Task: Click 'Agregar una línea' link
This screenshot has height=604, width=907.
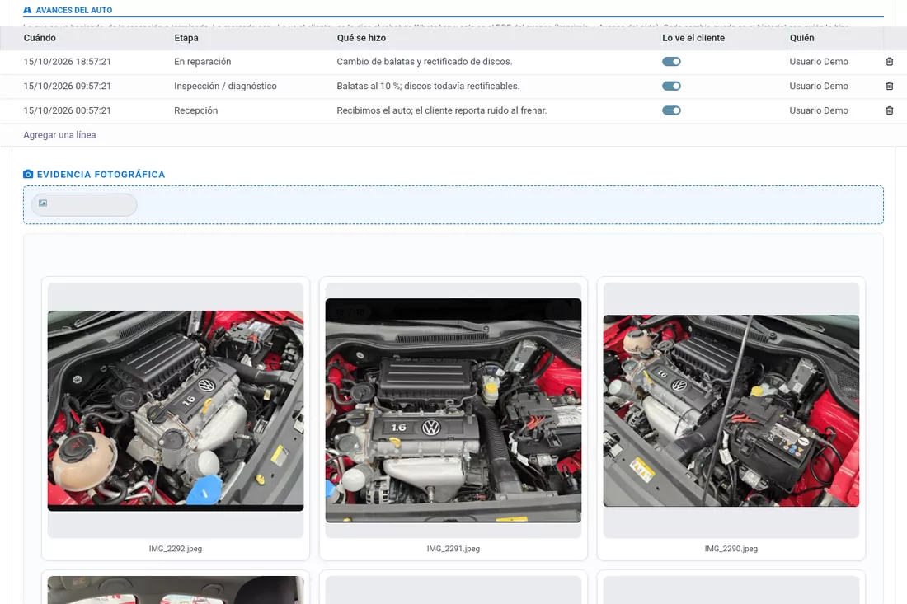Action: [59, 134]
